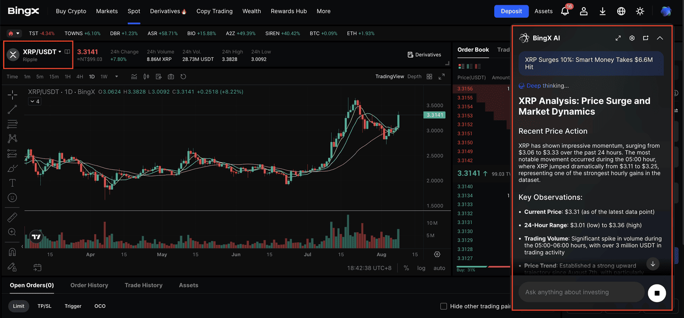Image resolution: width=684 pixels, height=318 pixels.
Task: Select the text annotation tool
Action: (12, 183)
